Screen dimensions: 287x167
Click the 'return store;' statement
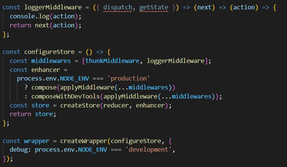pyautogui.click(x=33, y=114)
